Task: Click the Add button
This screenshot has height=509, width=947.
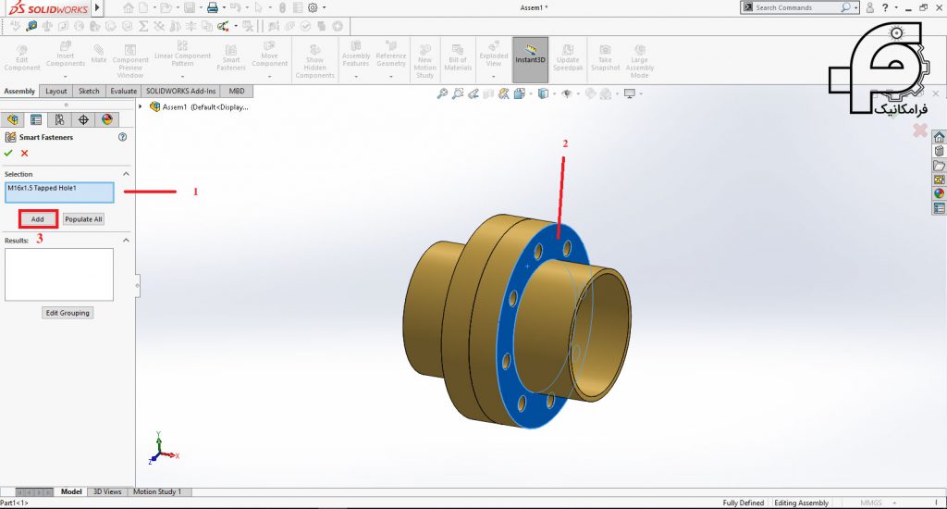Action: [x=37, y=218]
